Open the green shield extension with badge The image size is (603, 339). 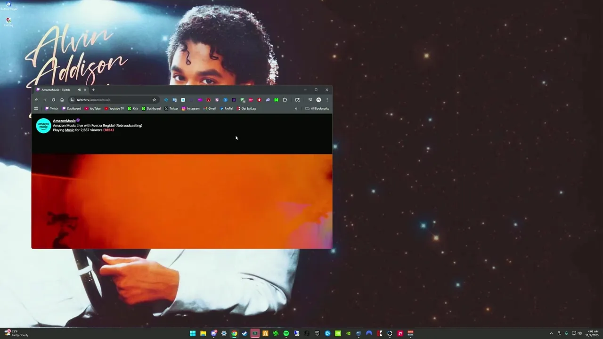pos(242,100)
